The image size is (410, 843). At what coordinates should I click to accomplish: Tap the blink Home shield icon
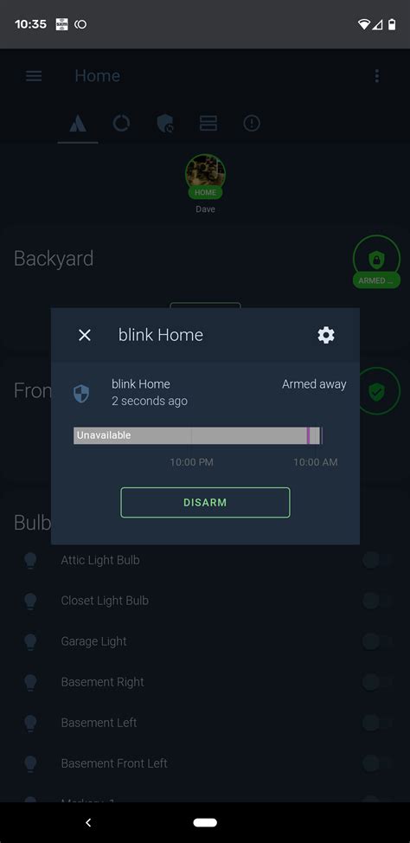pos(81,394)
